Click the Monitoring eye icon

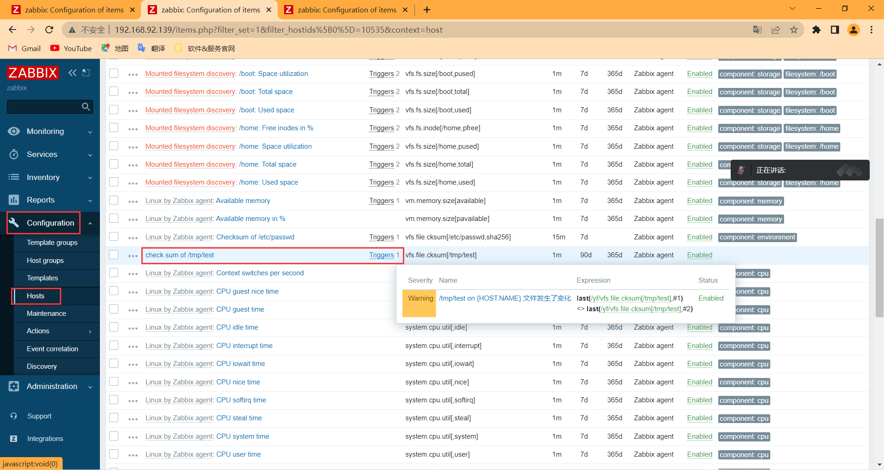pos(14,131)
